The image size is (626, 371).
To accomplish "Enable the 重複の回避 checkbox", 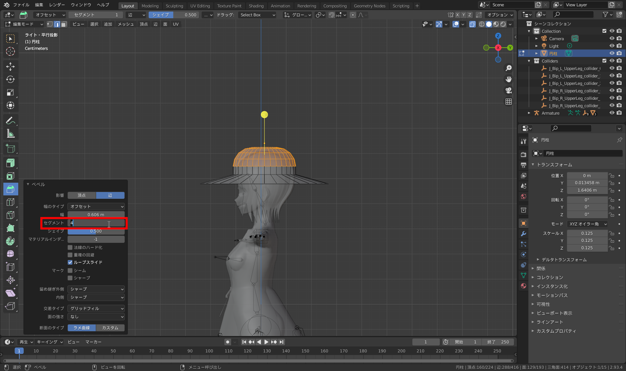I will click(70, 255).
